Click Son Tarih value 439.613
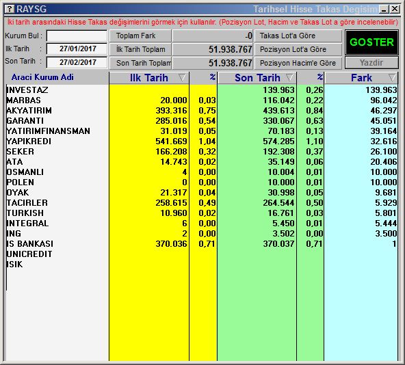The width and height of the screenshot is (405, 365). (278, 111)
